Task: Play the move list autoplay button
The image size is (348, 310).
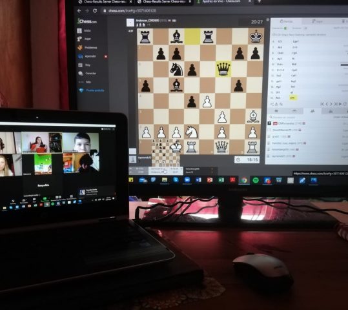Action: click(x=340, y=104)
